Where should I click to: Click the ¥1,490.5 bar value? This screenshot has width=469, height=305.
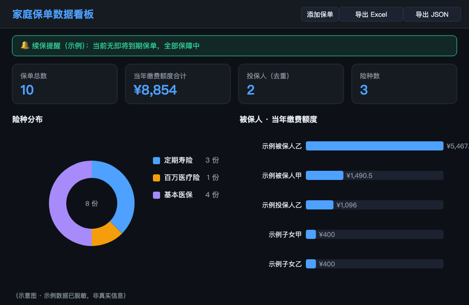(359, 175)
